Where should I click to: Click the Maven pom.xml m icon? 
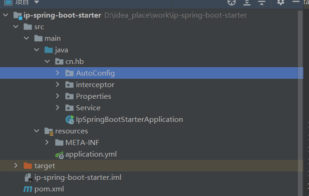pos(28,189)
